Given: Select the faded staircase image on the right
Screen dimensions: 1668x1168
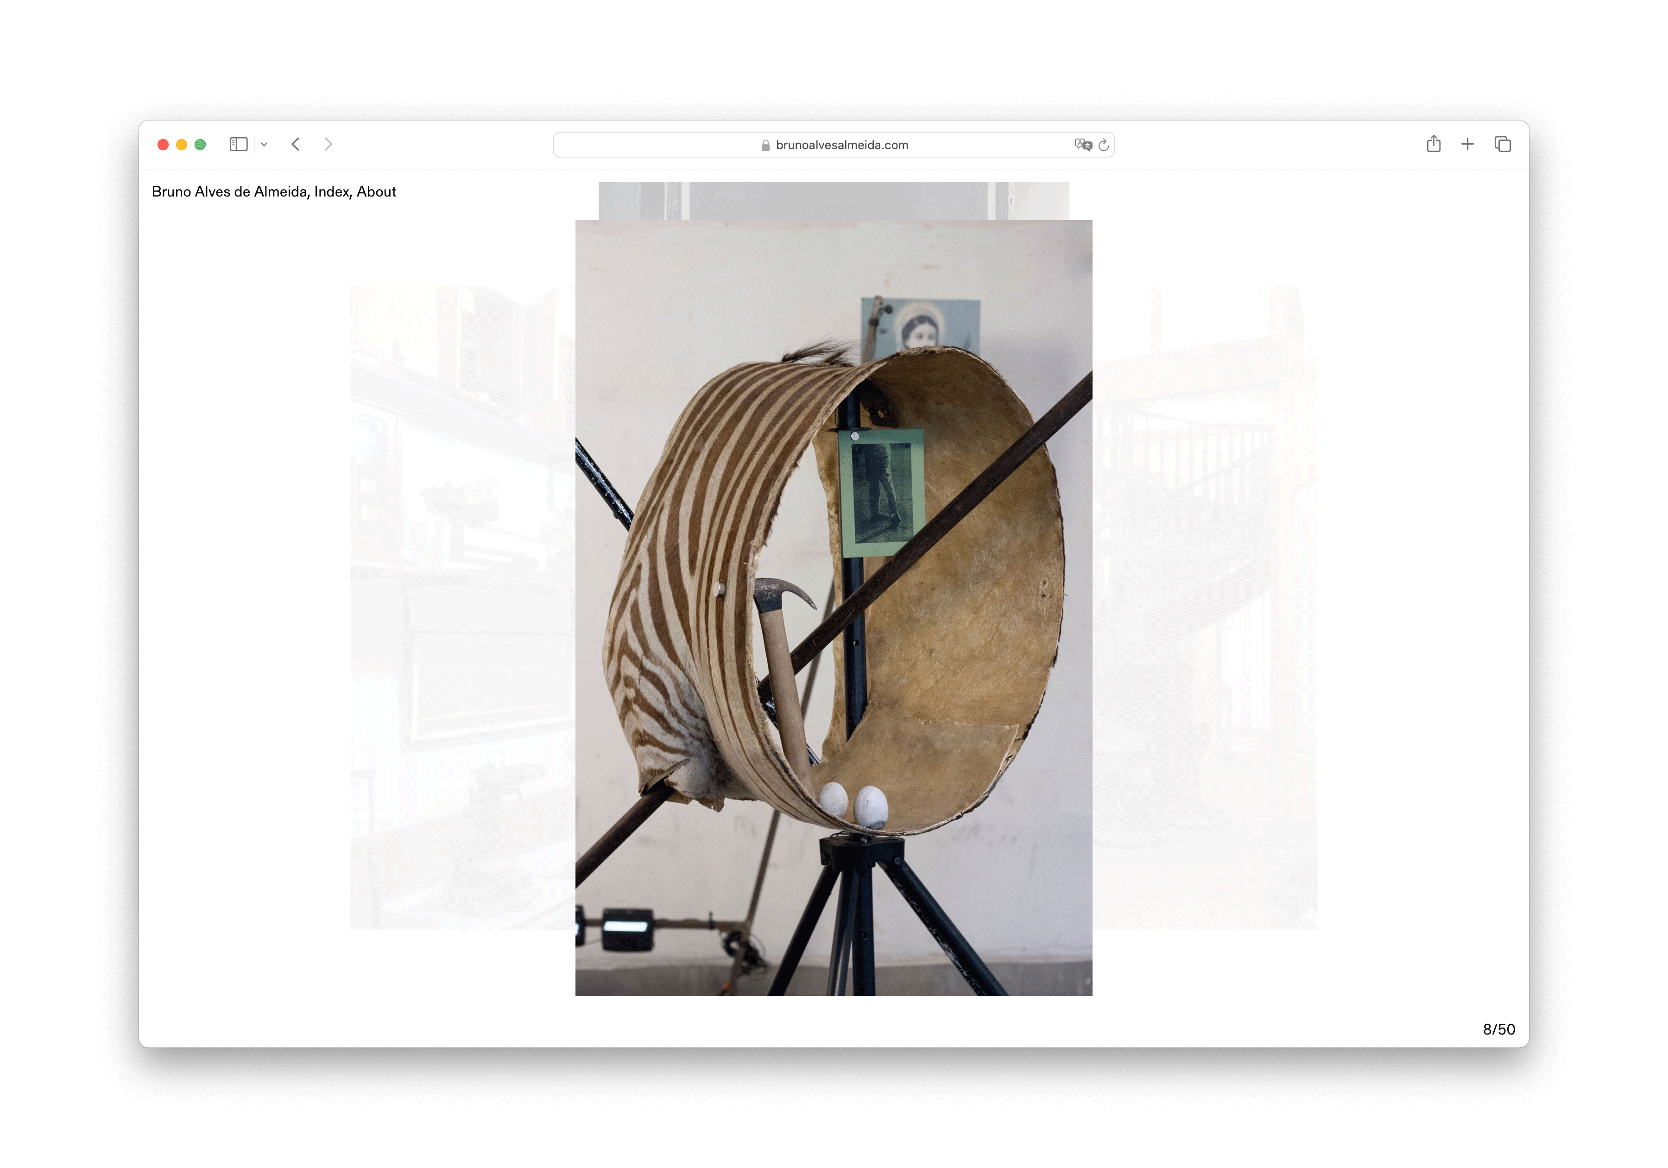Looking at the screenshot, I should (x=1205, y=608).
